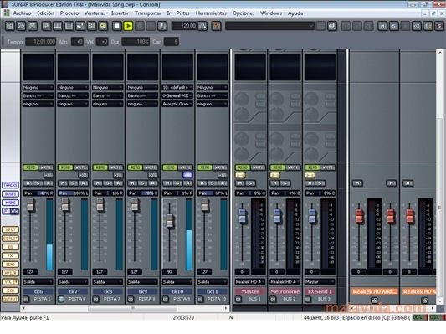
Task: Mute track tk6
Action: [28, 183]
